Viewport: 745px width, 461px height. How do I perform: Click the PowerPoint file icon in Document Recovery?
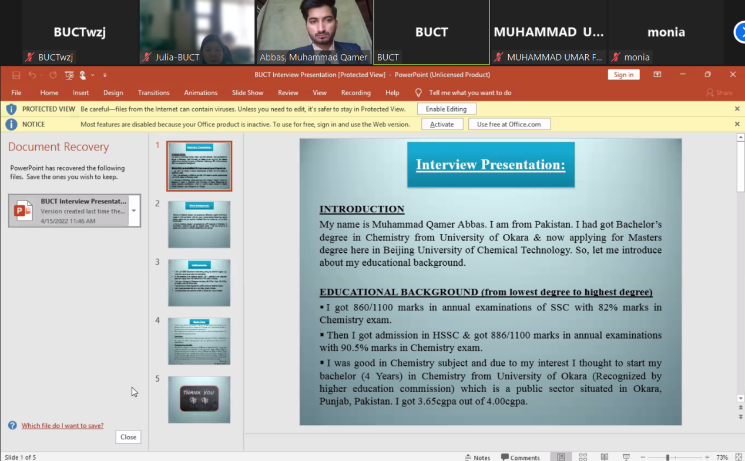[x=24, y=211]
